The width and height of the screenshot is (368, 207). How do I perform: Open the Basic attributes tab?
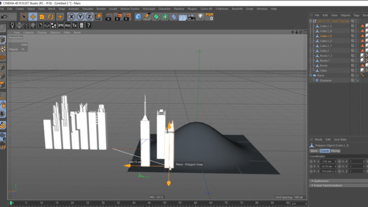point(314,151)
